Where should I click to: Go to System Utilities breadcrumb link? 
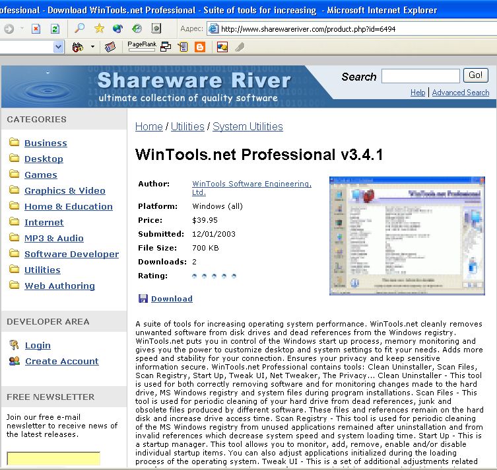pos(248,126)
